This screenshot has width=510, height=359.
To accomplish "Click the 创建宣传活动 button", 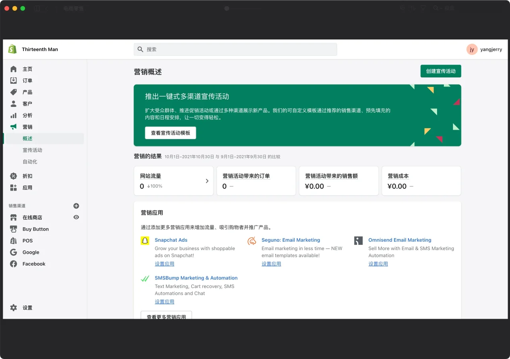I will 441,71.
